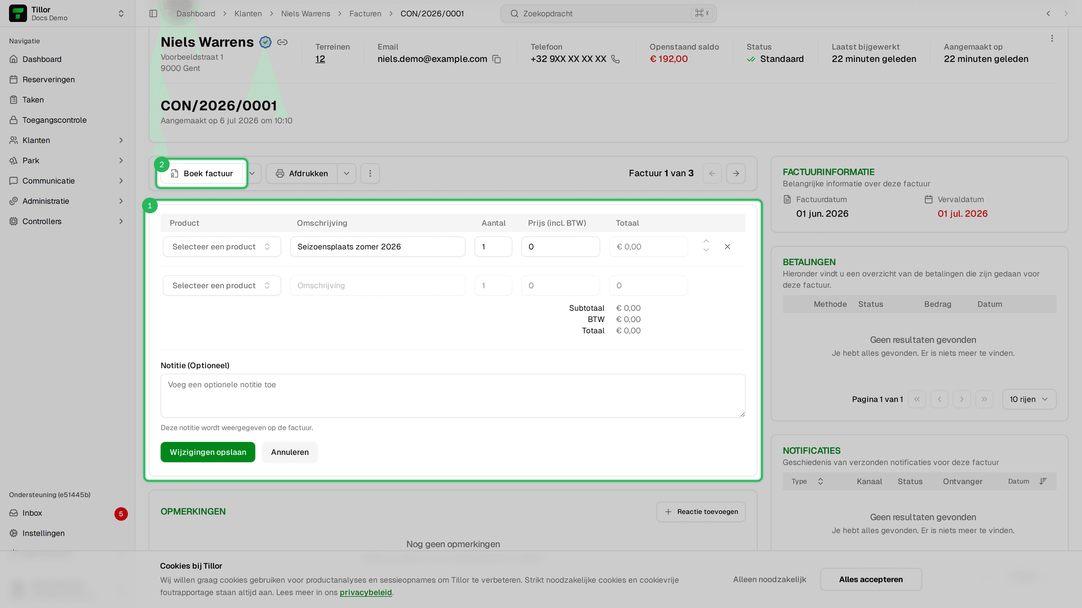Screen dimensions: 1082x608
Task: Click the Factuurdatum document icon
Action: coord(787,200)
